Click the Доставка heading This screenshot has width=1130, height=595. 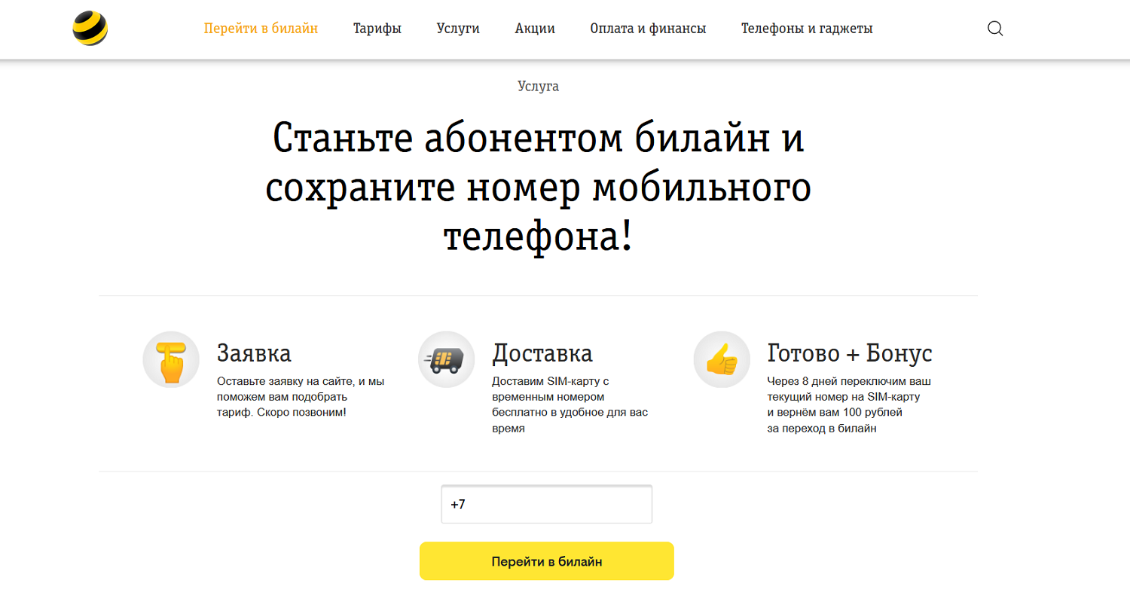542,352
